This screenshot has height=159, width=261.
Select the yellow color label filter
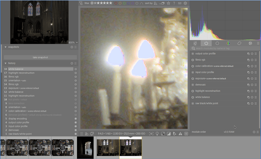tap(120, 3)
